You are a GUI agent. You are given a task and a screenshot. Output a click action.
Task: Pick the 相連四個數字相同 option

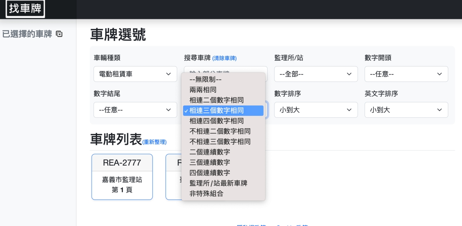click(x=216, y=121)
